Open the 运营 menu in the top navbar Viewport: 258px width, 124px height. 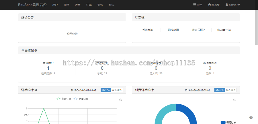(77, 5)
